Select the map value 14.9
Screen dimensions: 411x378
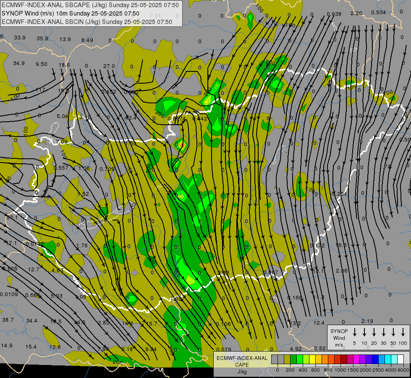click(7, 346)
